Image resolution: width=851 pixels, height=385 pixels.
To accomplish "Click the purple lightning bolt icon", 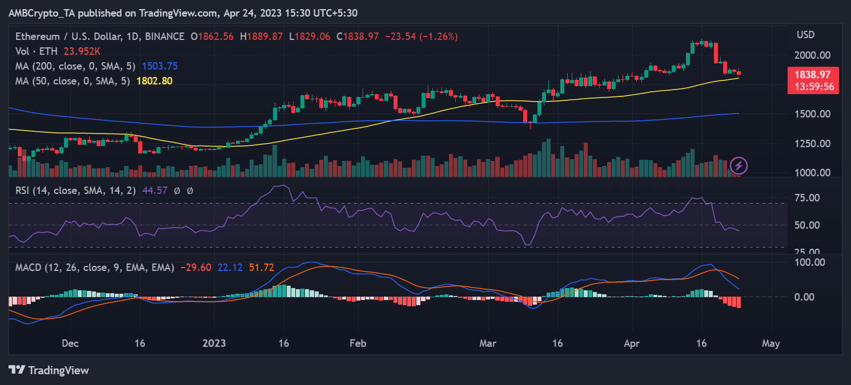I will pyautogui.click(x=738, y=166).
